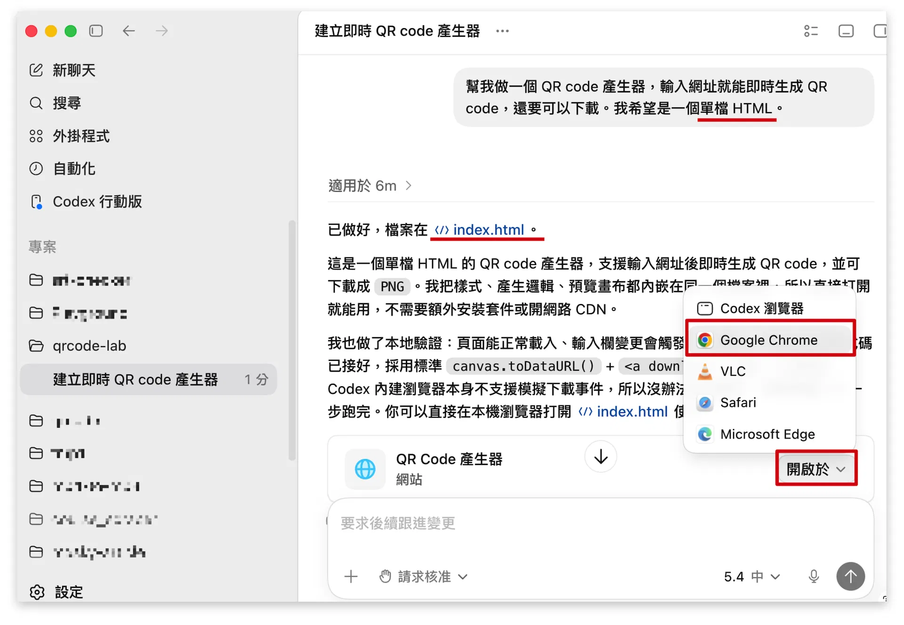The image size is (904, 625).
Task: Click the download arrow on QR Code card
Action: point(601,457)
